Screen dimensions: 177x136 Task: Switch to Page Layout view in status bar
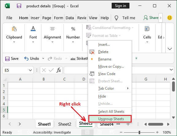(x=100, y=132)
